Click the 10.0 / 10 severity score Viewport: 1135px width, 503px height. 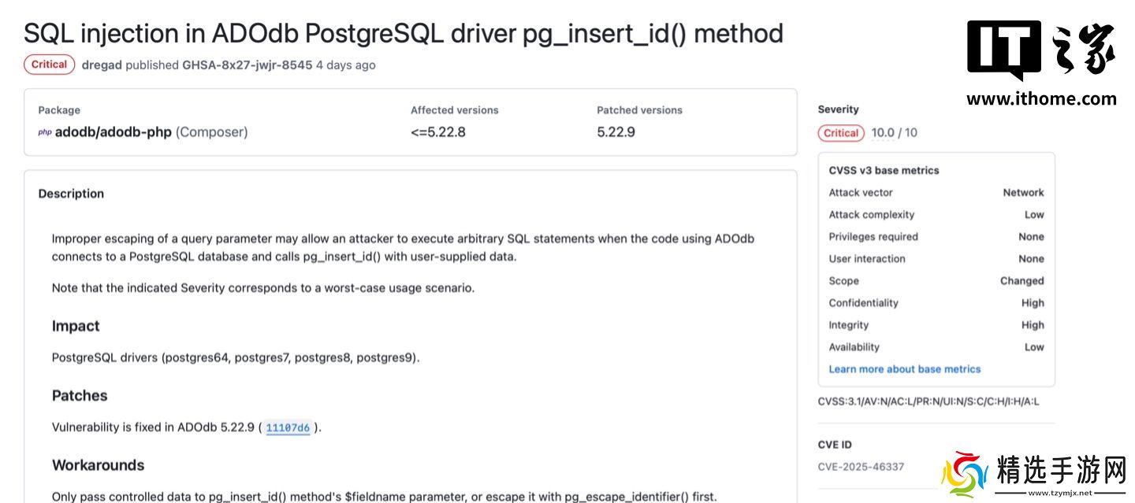click(894, 133)
